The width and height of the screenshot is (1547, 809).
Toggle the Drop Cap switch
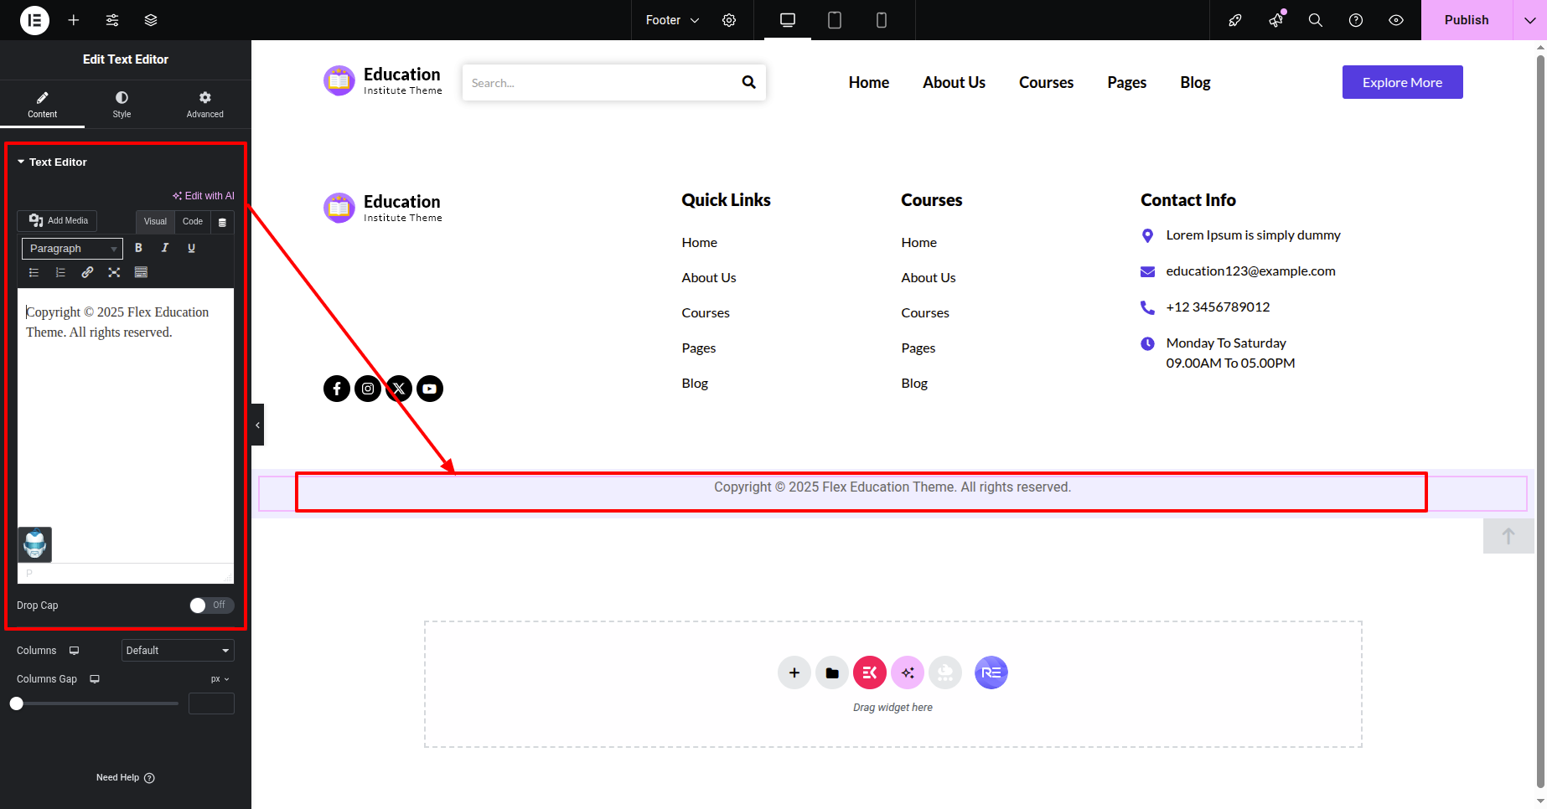click(x=211, y=605)
